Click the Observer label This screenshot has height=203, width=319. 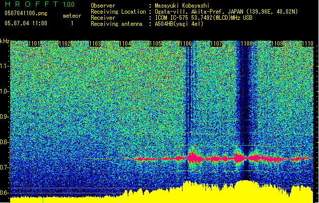(103, 6)
